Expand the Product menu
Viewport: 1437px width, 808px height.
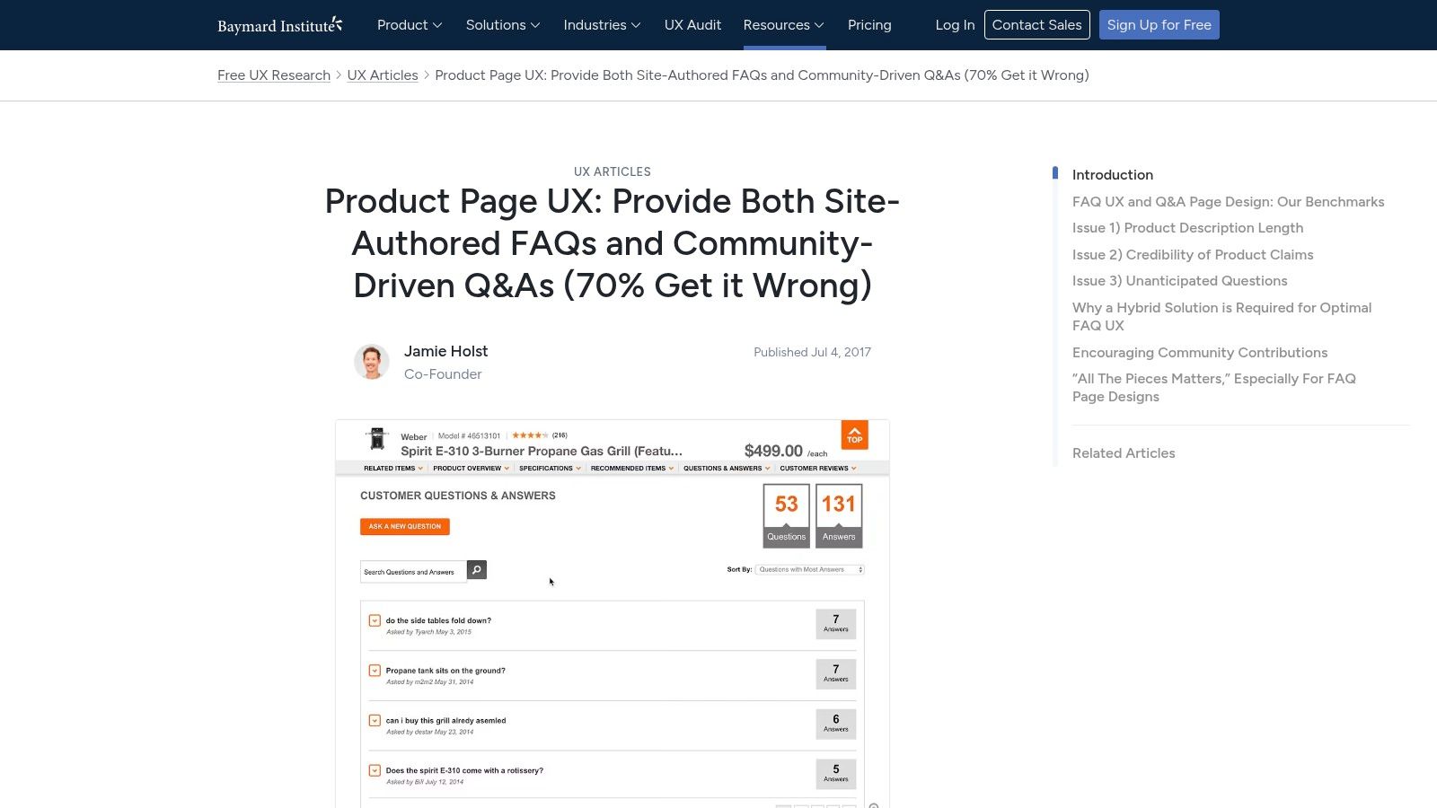(x=410, y=25)
